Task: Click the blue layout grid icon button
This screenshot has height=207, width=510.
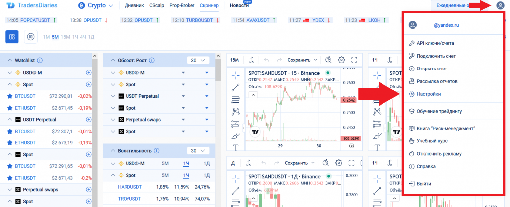Action: (x=12, y=37)
